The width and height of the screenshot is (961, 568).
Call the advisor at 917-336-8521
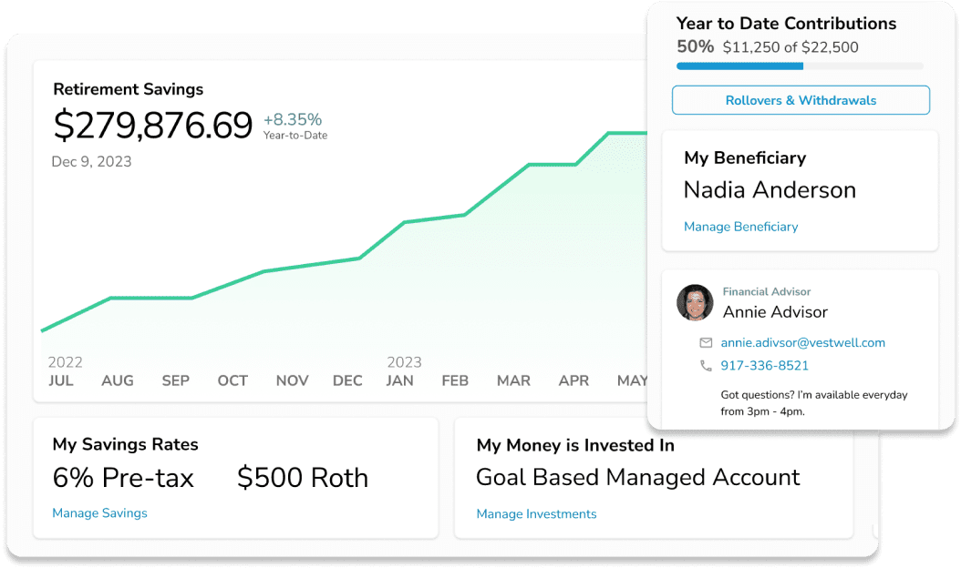764,365
